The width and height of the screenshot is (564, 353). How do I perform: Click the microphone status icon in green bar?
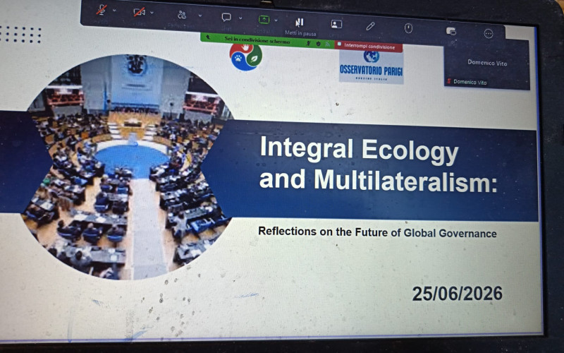pyautogui.click(x=309, y=43)
